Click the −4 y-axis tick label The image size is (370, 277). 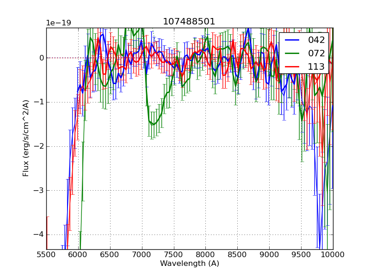click(x=39, y=235)
